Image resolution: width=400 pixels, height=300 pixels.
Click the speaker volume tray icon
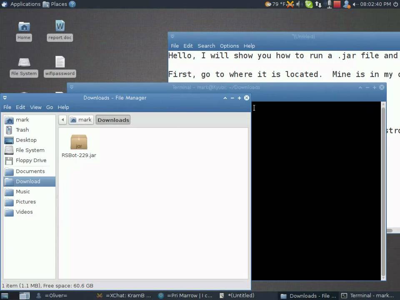(x=299, y=4)
